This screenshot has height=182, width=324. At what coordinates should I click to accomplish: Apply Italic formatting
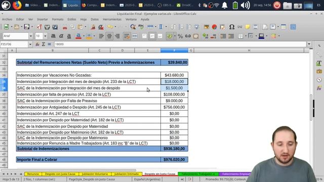pos(61,36)
